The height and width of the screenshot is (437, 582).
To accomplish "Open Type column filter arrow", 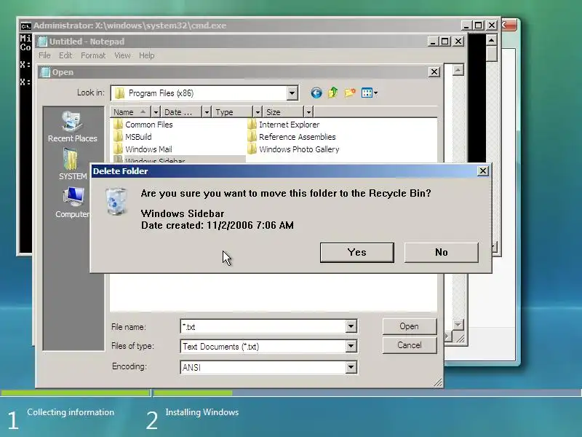I will click(258, 112).
